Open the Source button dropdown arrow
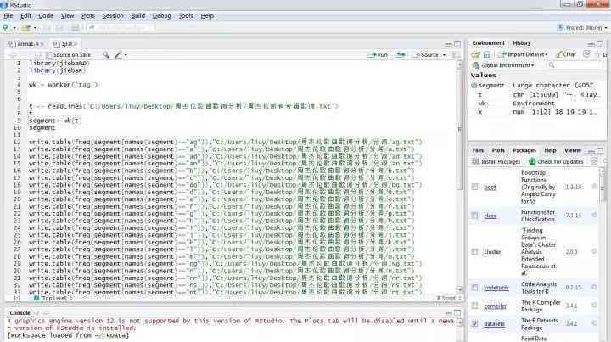This screenshot has width=611, height=342. click(444, 55)
